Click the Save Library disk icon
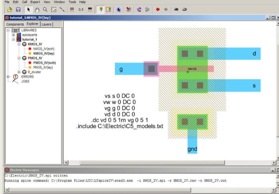The width and height of the screenshot is (279, 194). (x=17, y=9)
